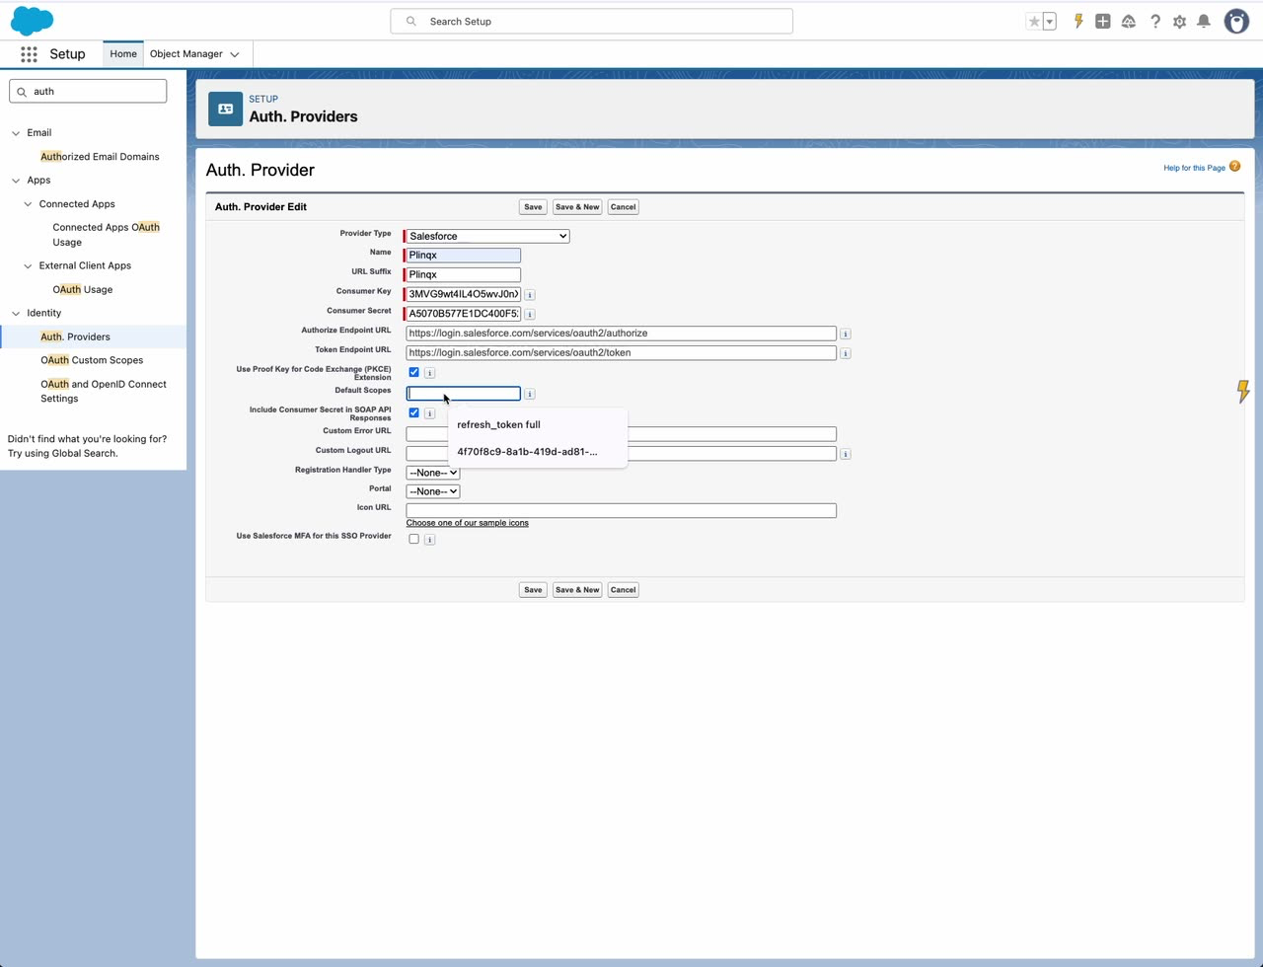This screenshot has width=1263, height=967.
Task: Open the Registration Handler Type dropdown
Action: 432,473
